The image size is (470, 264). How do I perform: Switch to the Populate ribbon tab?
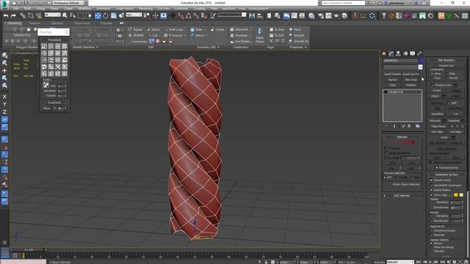click(106, 23)
